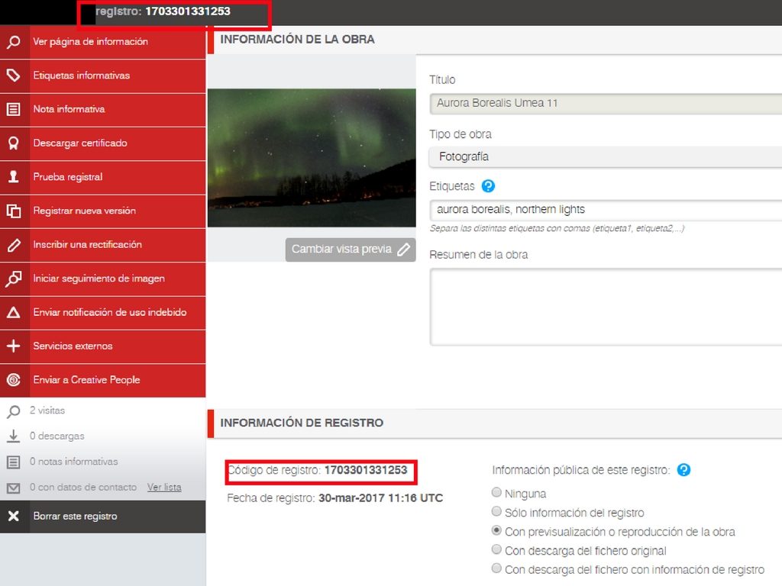The height and width of the screenshot is (586, 782).
Task: Click the certificate ribbon icon
Action: pos(13,143)
